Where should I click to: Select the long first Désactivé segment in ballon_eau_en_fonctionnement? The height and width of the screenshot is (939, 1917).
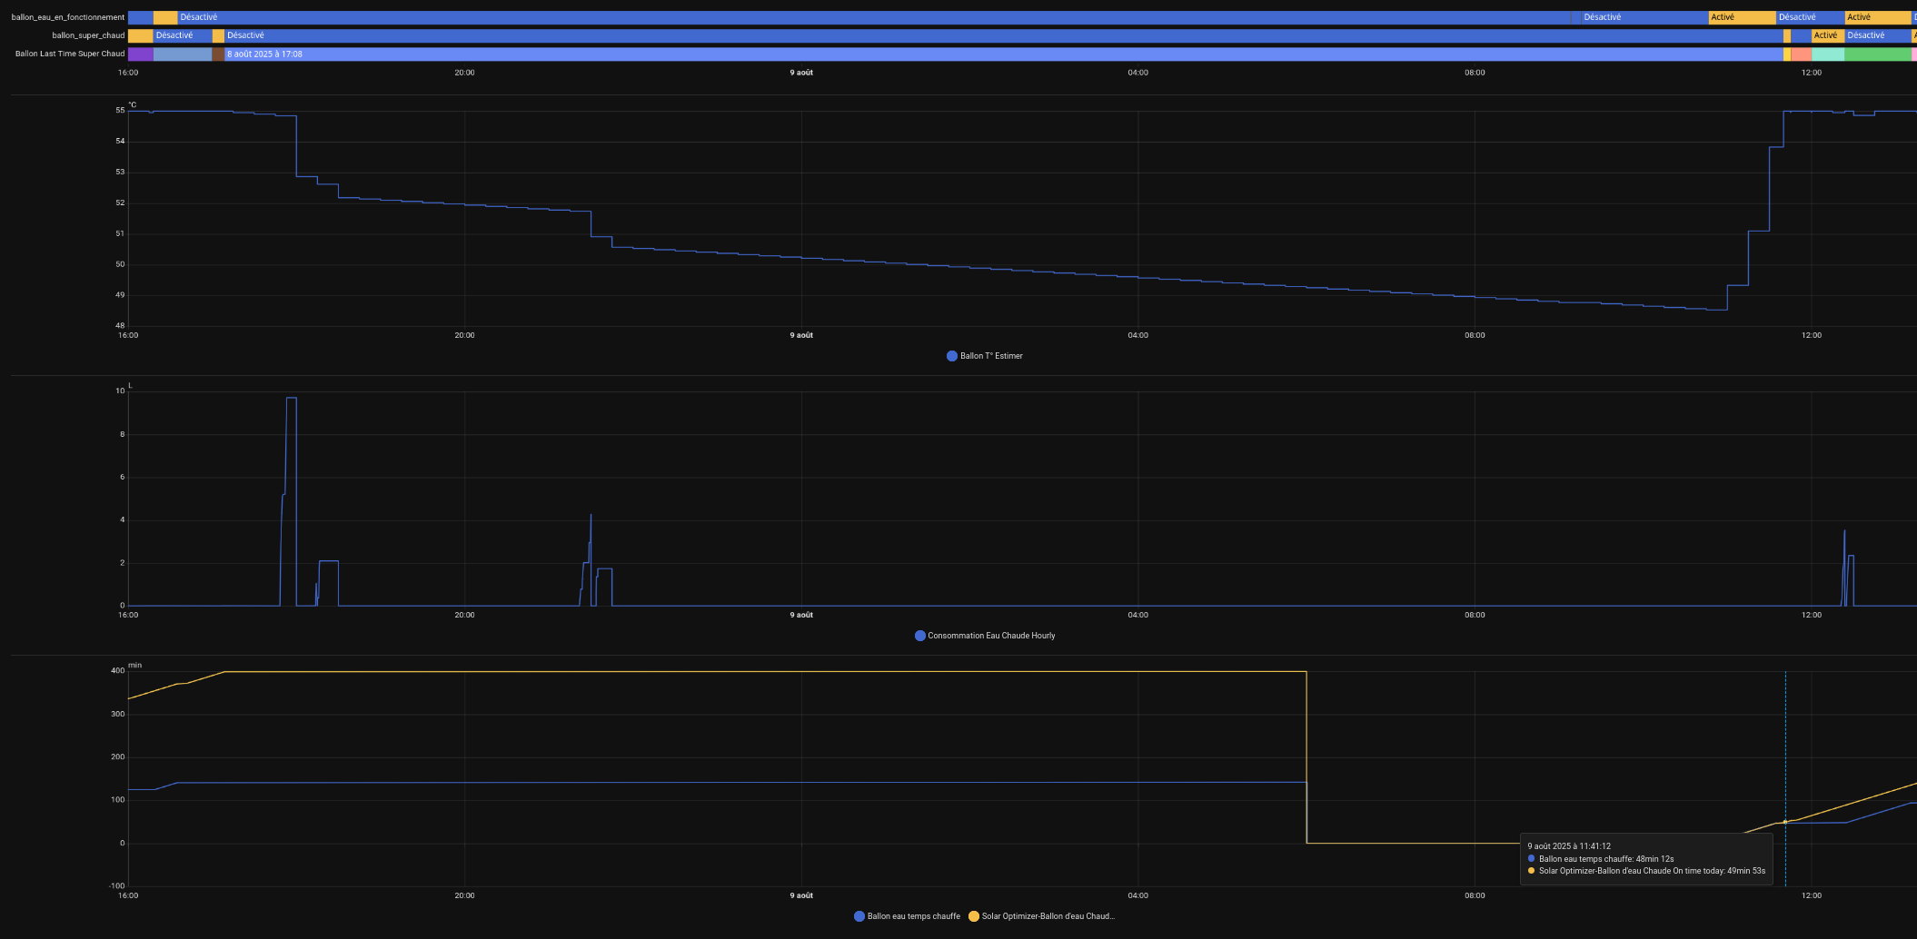(876, 17)
